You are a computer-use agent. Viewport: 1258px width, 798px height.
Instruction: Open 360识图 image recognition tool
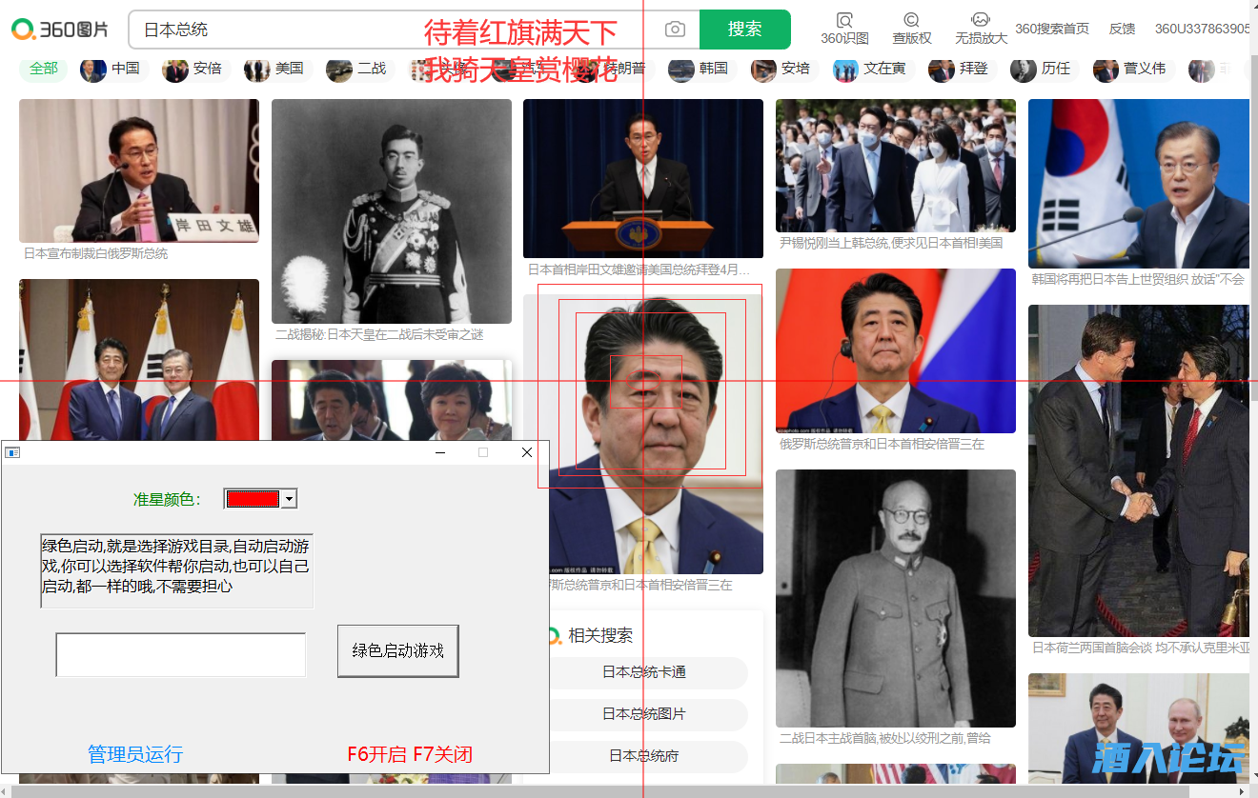[843, 27]
